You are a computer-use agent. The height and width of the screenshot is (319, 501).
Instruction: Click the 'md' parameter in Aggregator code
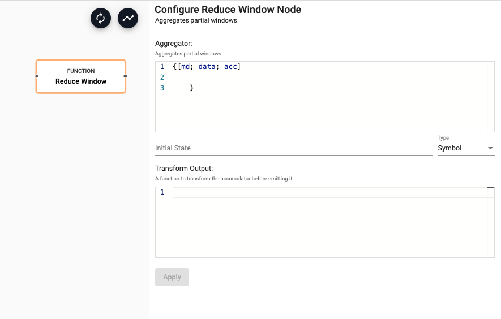(185, 66)
